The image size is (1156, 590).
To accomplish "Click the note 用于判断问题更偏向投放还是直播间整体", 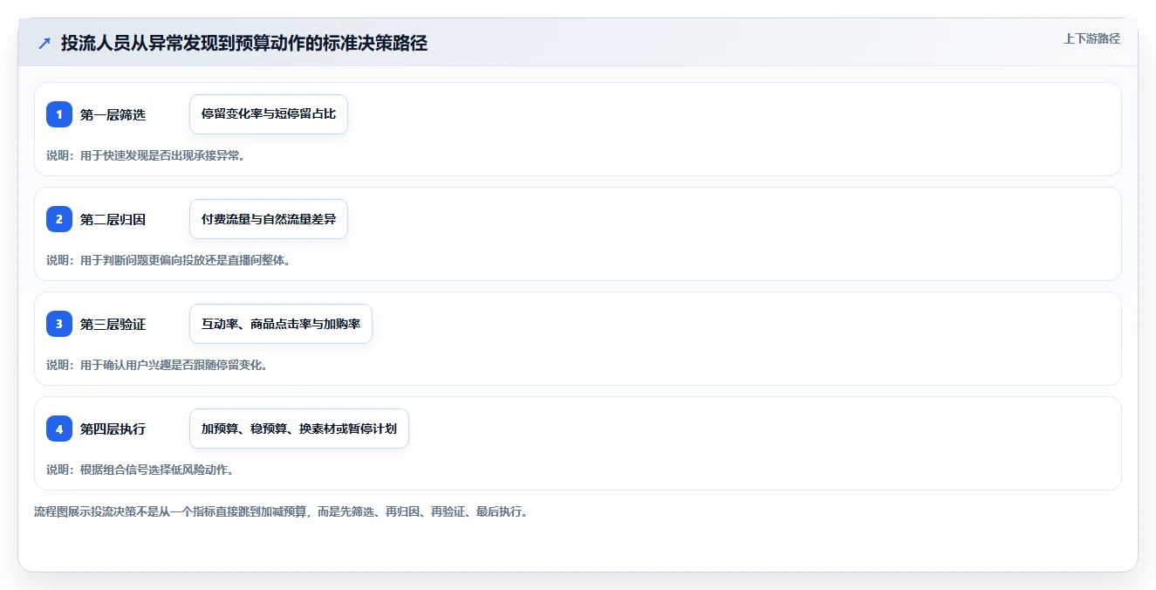I will tap(168, 260).
